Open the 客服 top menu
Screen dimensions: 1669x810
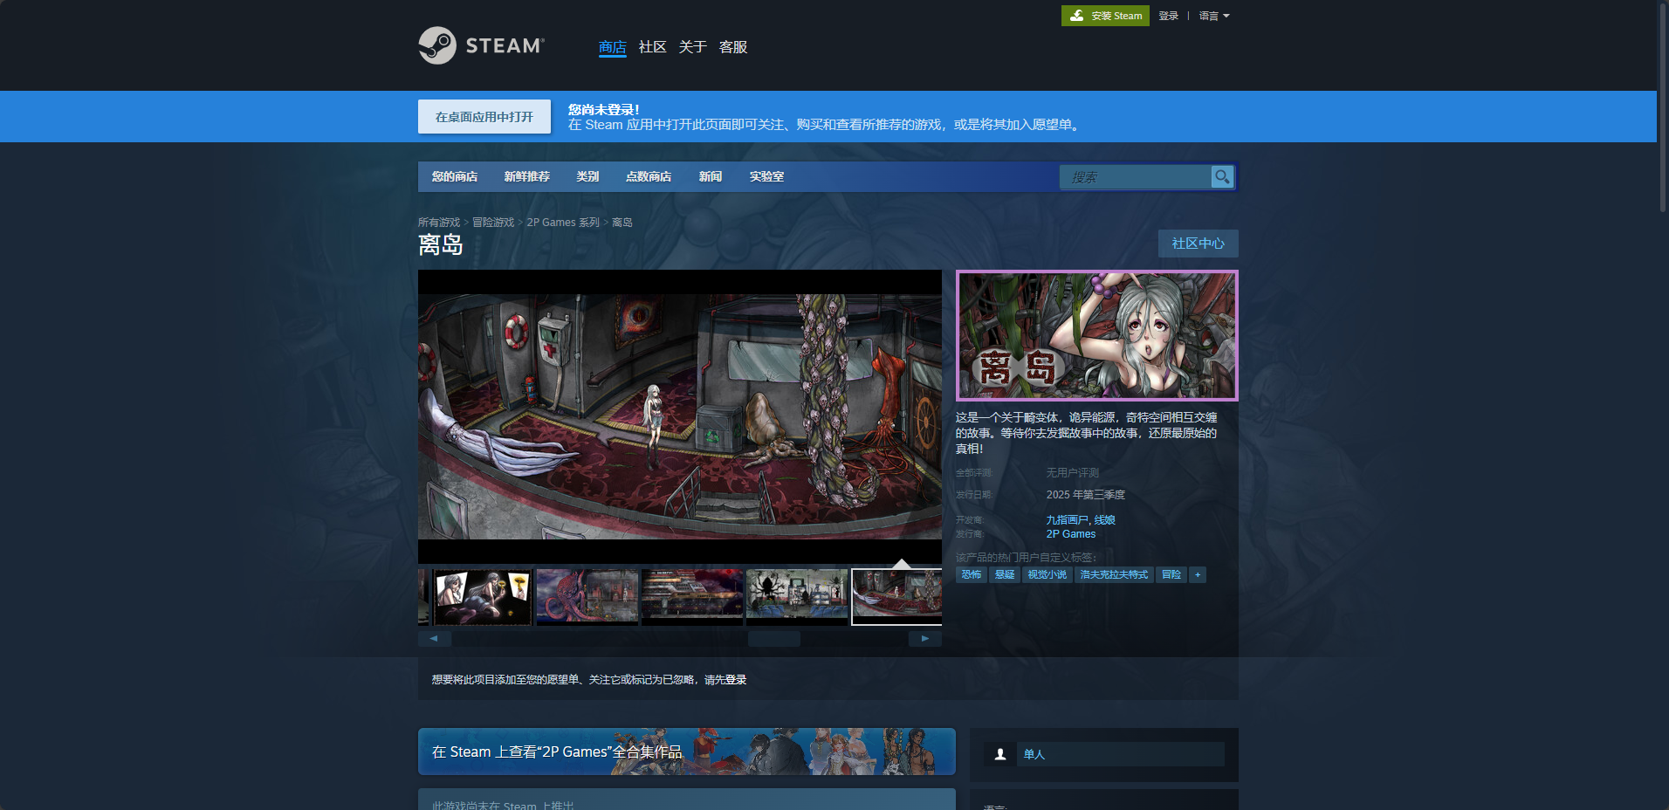(x=733, y=47)
